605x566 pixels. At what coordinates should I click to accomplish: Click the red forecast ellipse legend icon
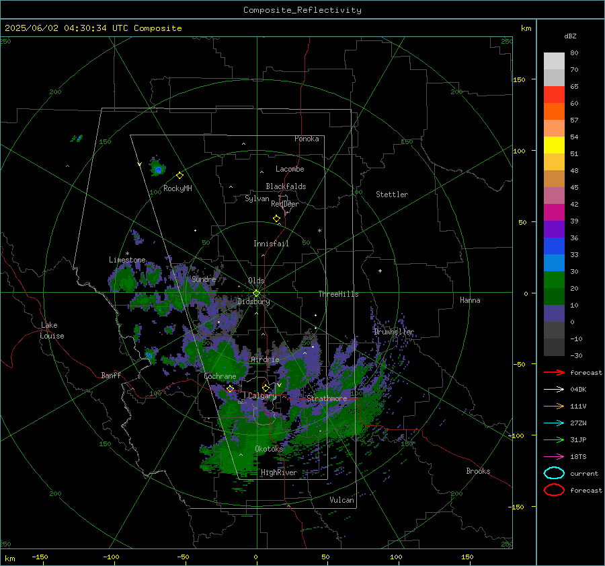(x=554, y=490)
